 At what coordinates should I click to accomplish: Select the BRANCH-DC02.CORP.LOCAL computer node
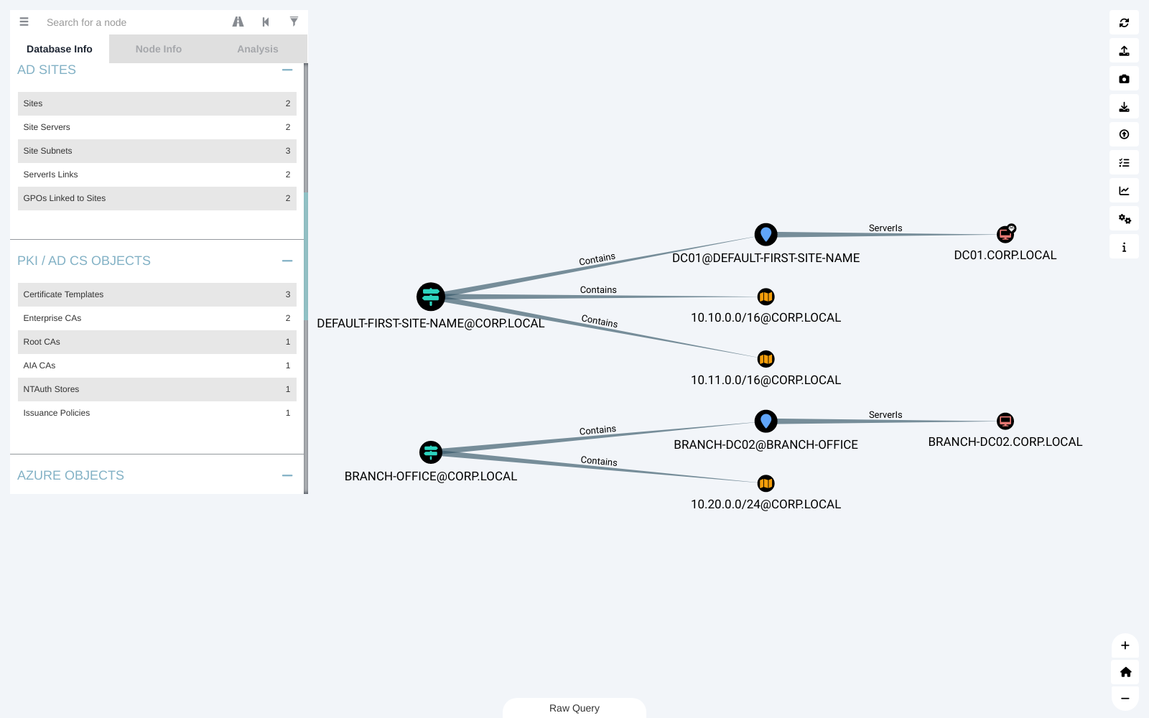point(1005,421)
